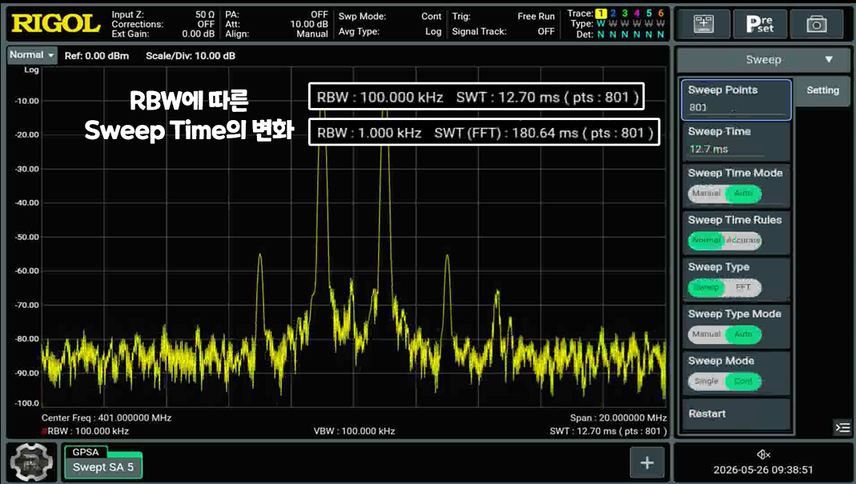
Task: Click the PA: OFF status
Action: pos(276,14)
